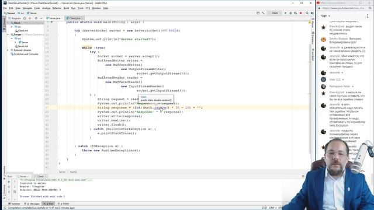Click the rightmost folder icon in main toolbar

tap(312, 13)
